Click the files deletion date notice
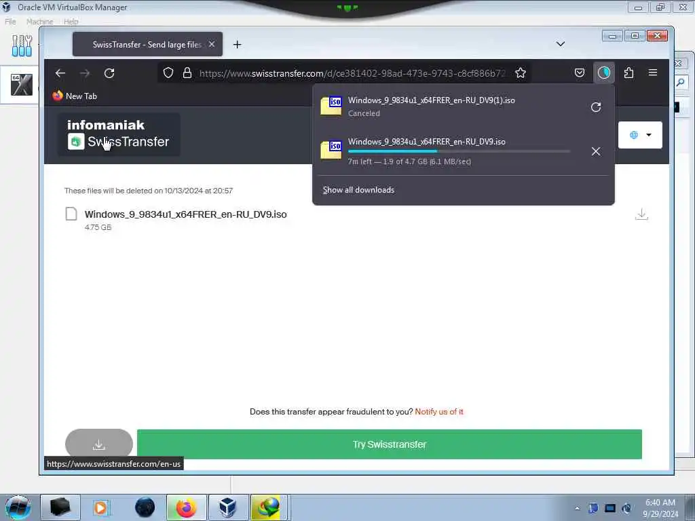This screenshot has height=521, width=695. click(149, 191)
